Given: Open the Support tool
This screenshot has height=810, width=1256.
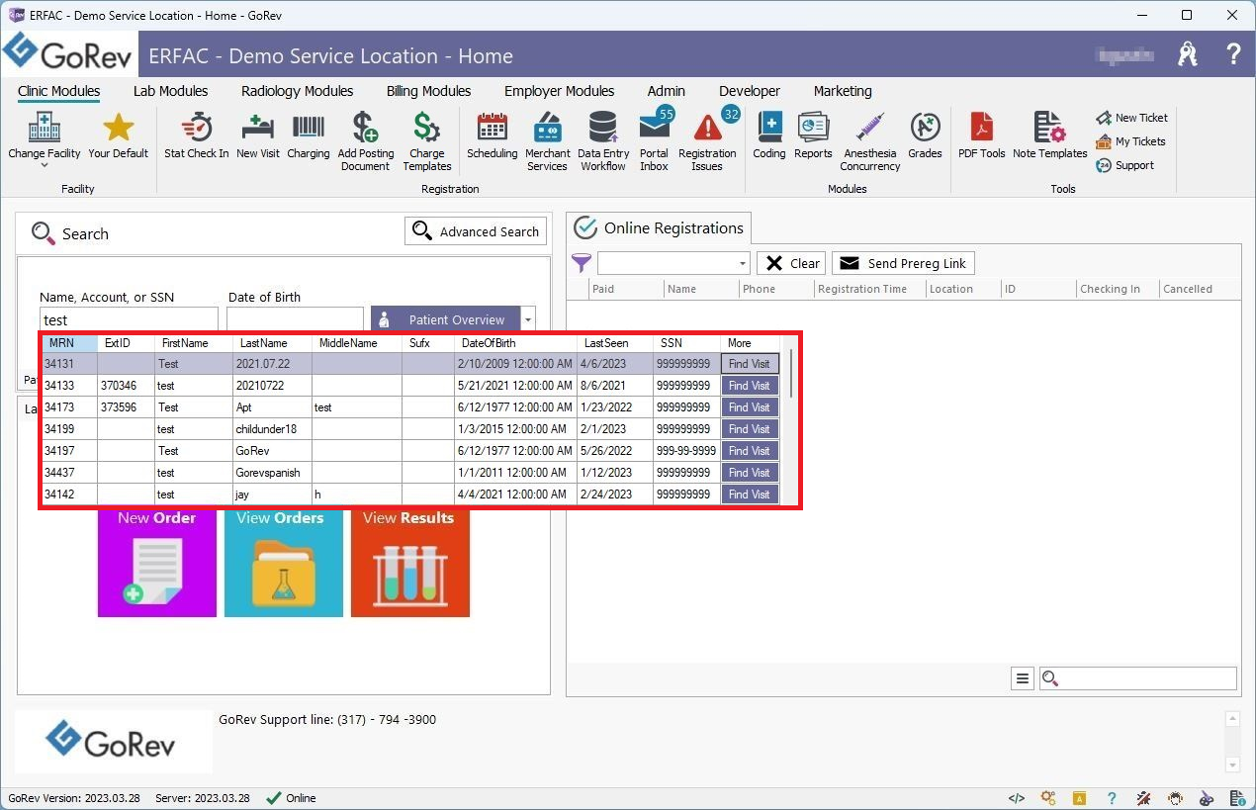Looking at the screenshot, I should tap(1125, 165).
